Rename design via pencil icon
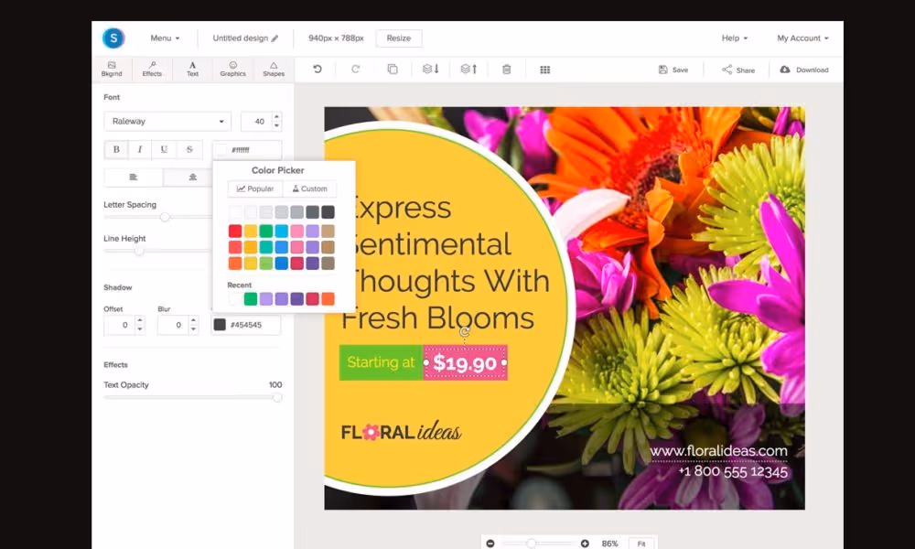The height and width of the screenshot is (549, 915). pyautogui.click(x=274, y=38)
